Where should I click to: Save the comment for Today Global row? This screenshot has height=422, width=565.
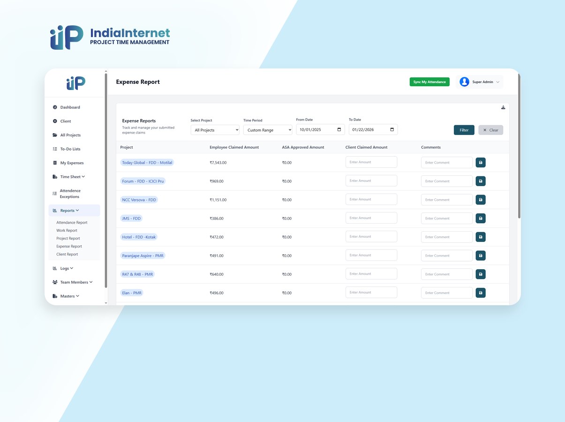(481, 162)
